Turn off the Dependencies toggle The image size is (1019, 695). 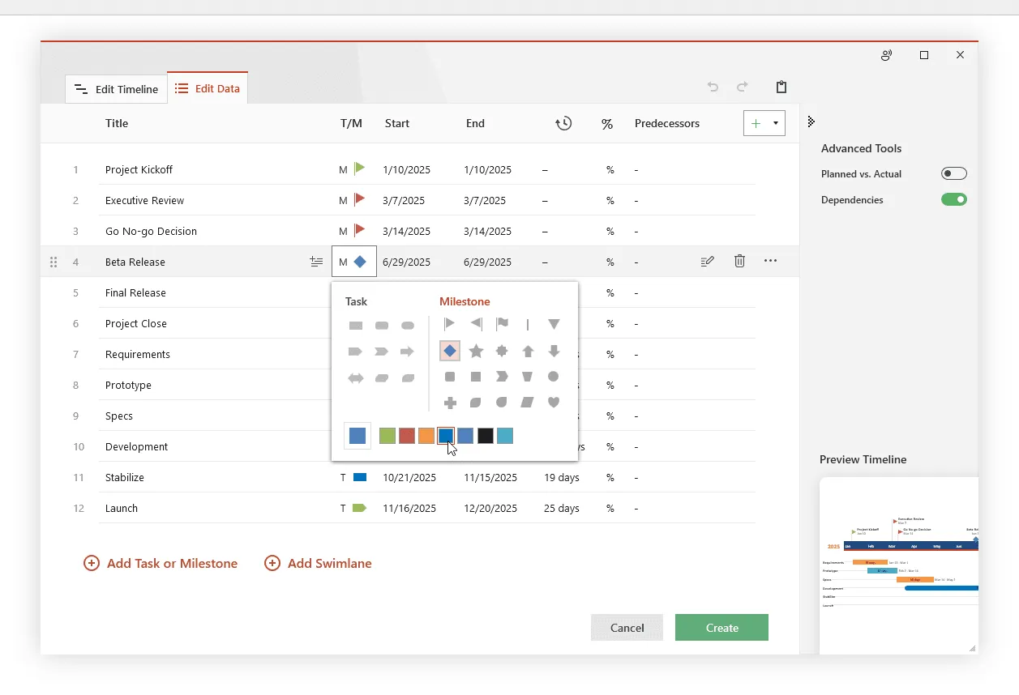point(953,200)
